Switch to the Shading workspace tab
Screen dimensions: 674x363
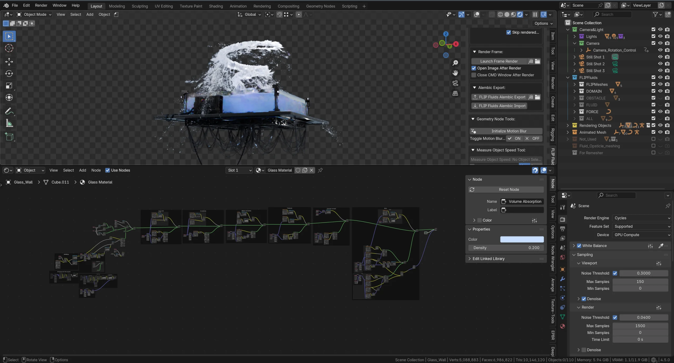tap(215, 6)
